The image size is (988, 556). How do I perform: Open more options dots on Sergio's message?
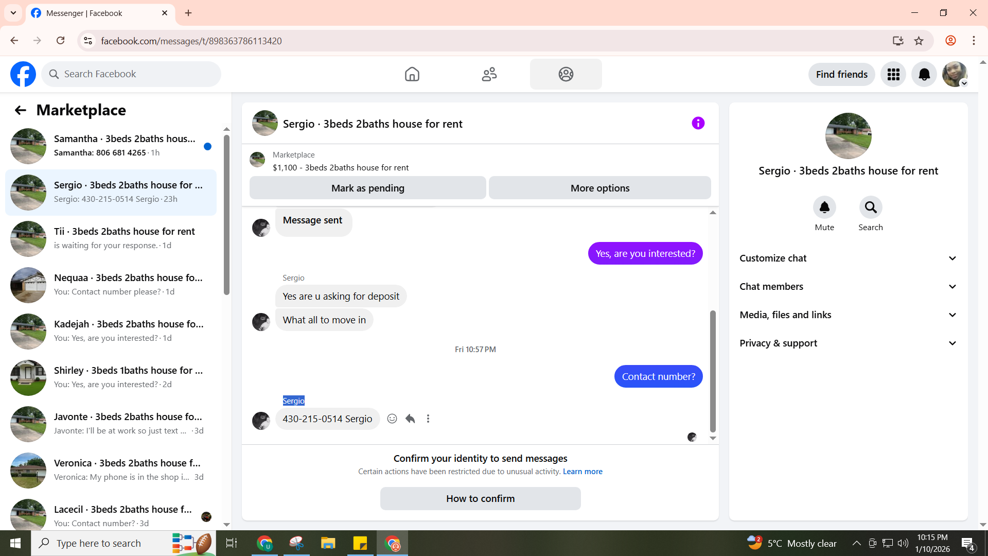pyautogui.click(x=428, y=419)
